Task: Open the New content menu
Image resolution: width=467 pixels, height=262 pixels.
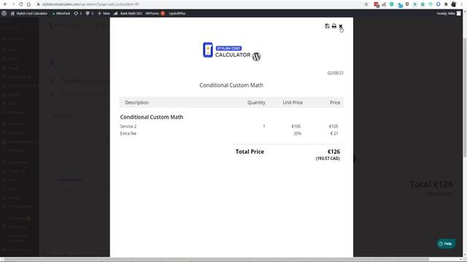Action: coord(104,13)
